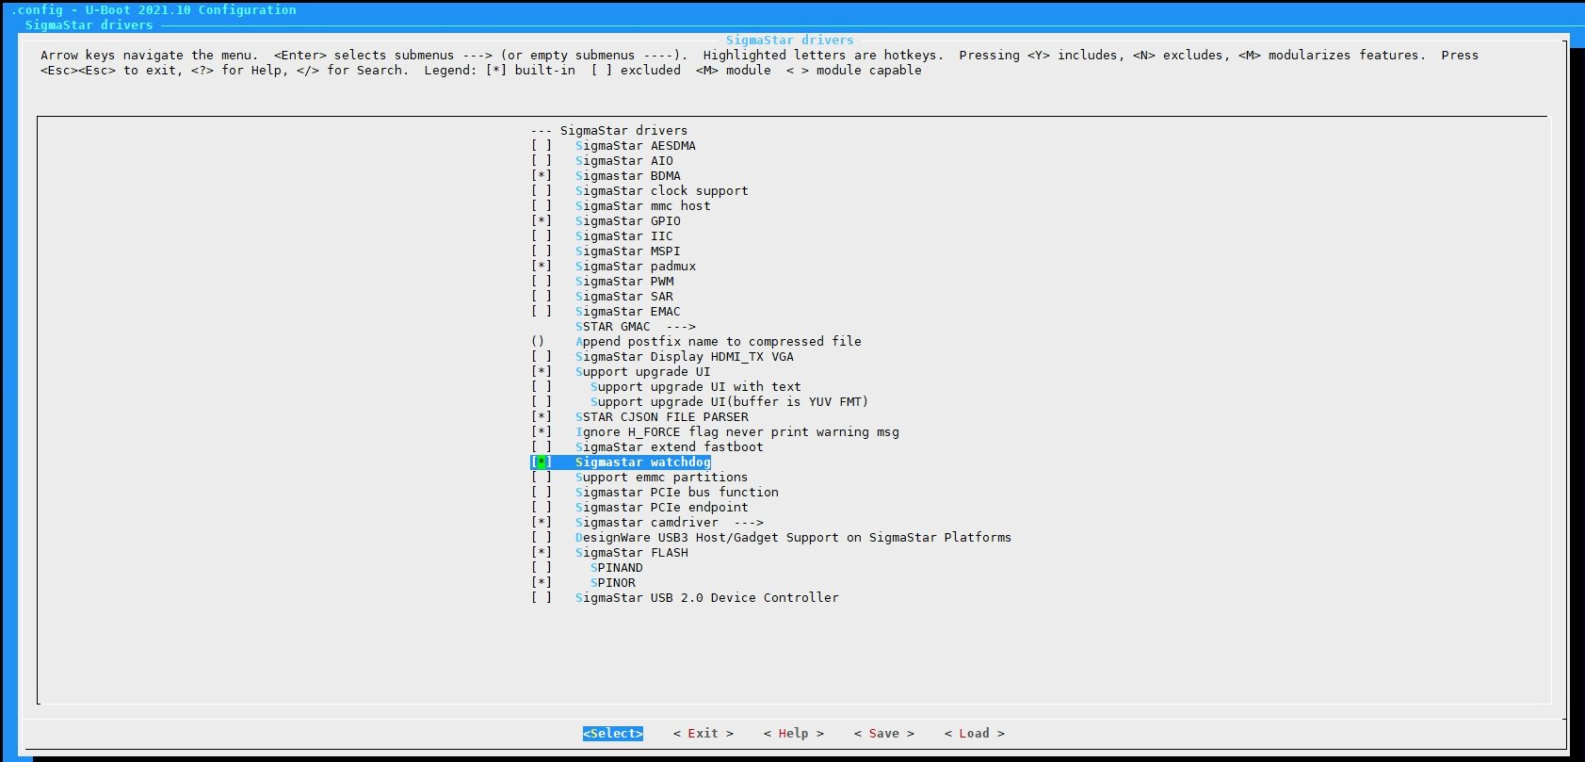
Task: Toggle SigmaStar FLASH option
Action: pyautogui.click(x=609, y=553)
